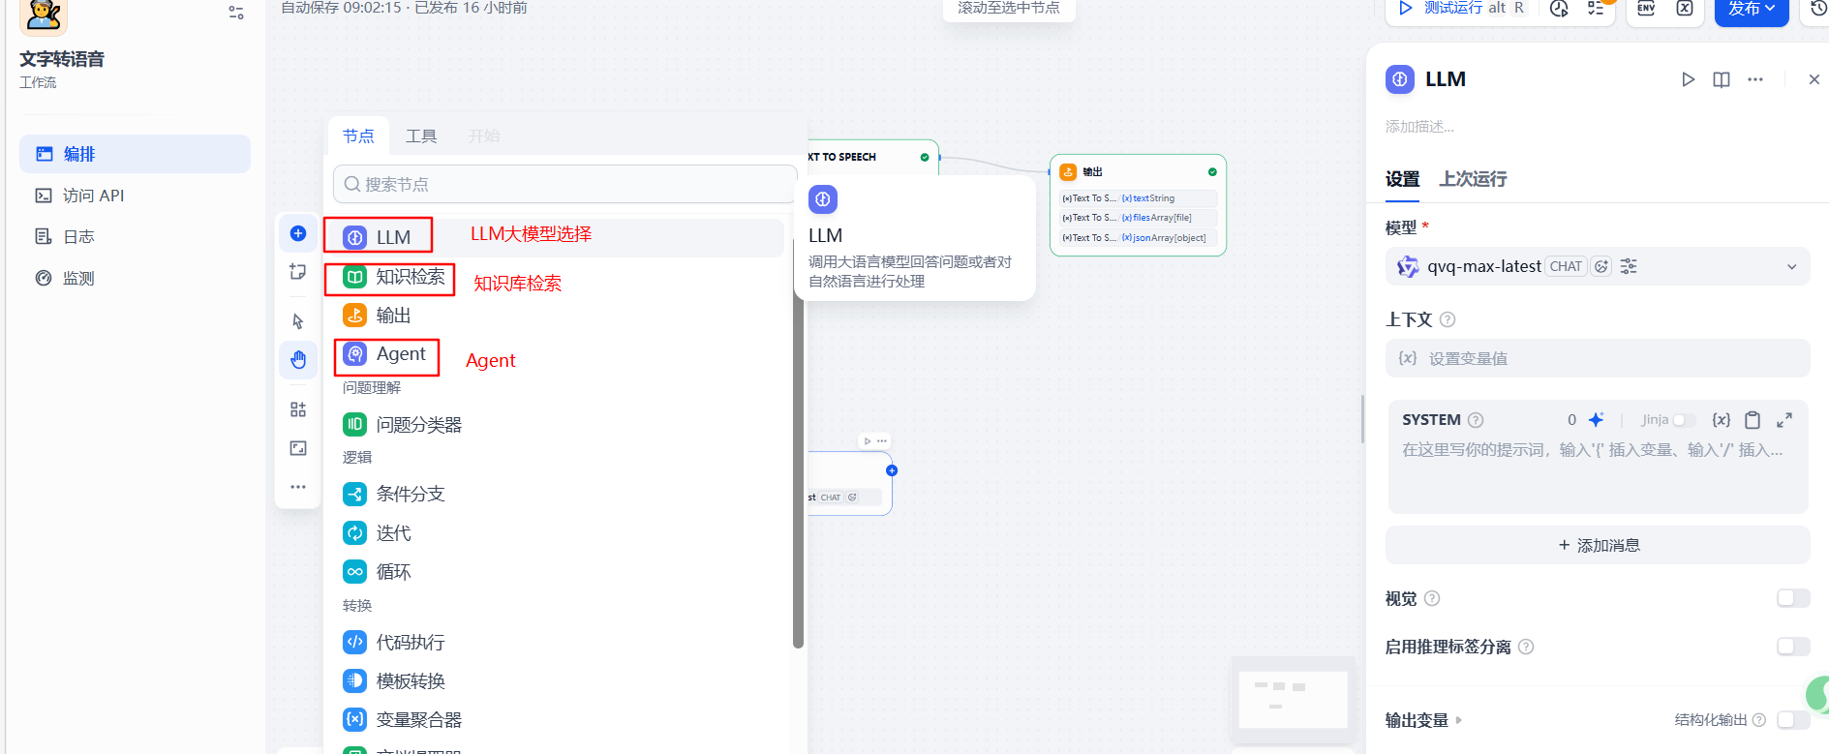Choose the 迭代 node

(559, 533)
